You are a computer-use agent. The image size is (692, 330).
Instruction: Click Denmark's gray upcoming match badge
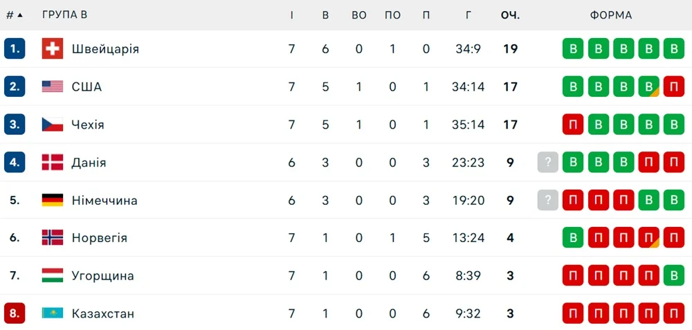[x=547, y=163]
